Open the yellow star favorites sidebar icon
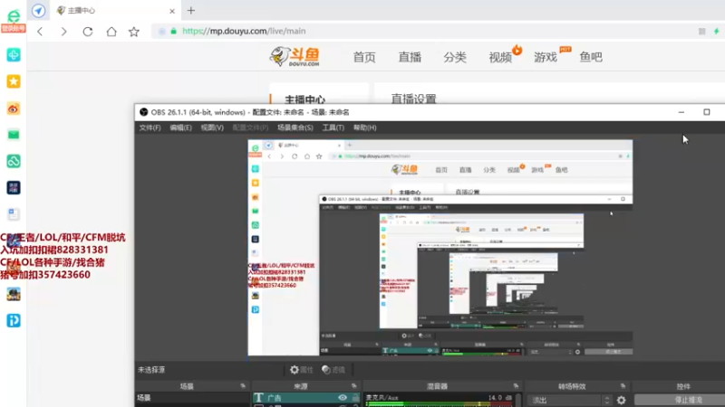 [x=14, y=81]
